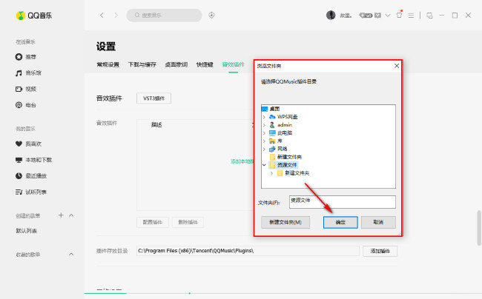
Task: Expand the WPS网盘 tree node
Action: (x=265, y=117)
